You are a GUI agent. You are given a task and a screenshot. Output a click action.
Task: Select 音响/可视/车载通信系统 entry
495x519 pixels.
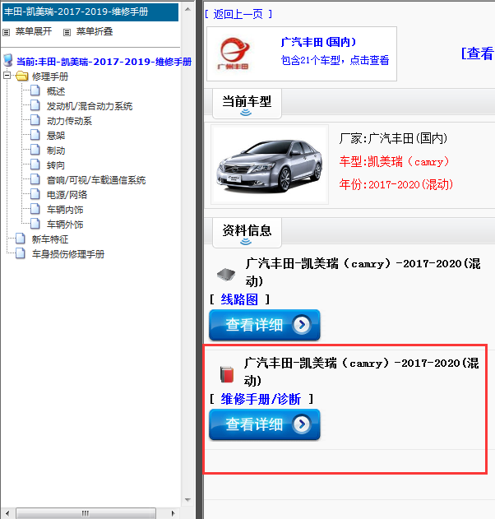[96, 180]
